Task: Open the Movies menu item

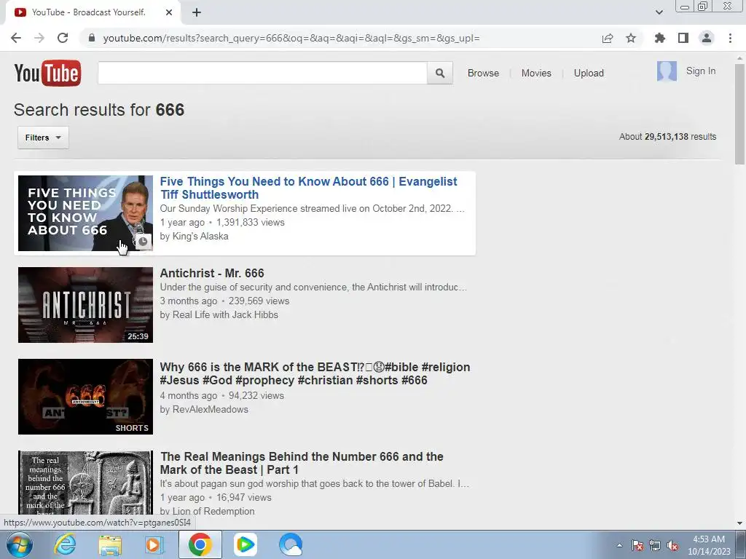Action: (x=536, y=74)
